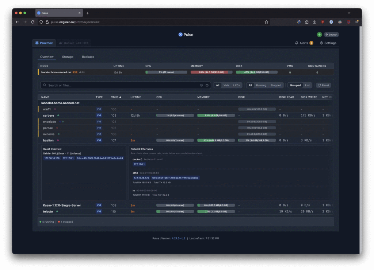Collapse the bastion VM details row
Screen dimensions: 374x270
pos(49,140)
